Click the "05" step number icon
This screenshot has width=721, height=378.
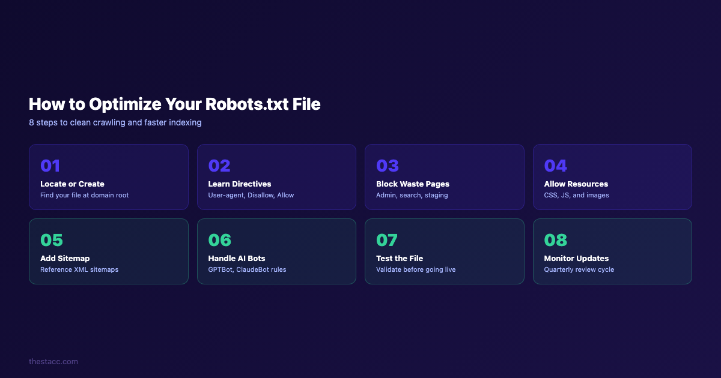point(51,240)
